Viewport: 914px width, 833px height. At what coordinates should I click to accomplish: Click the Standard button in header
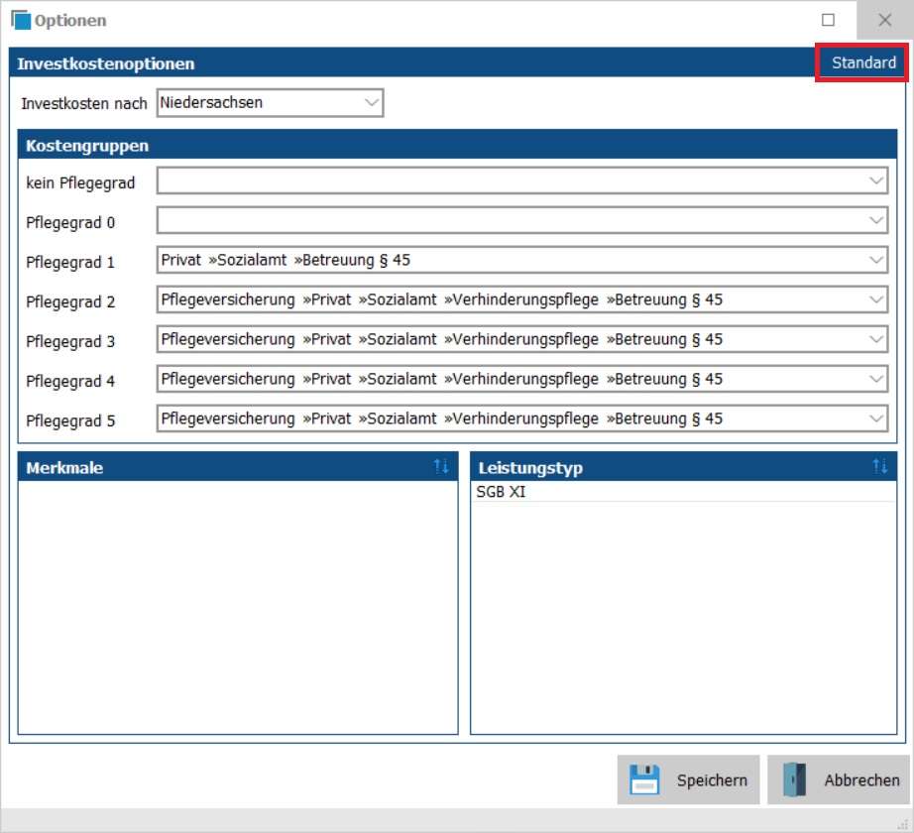click(862, 62)
